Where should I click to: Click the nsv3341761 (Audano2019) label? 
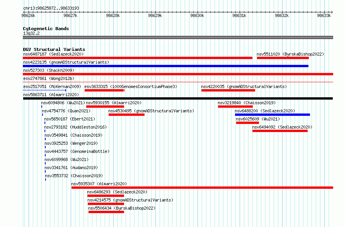point(71,168)
